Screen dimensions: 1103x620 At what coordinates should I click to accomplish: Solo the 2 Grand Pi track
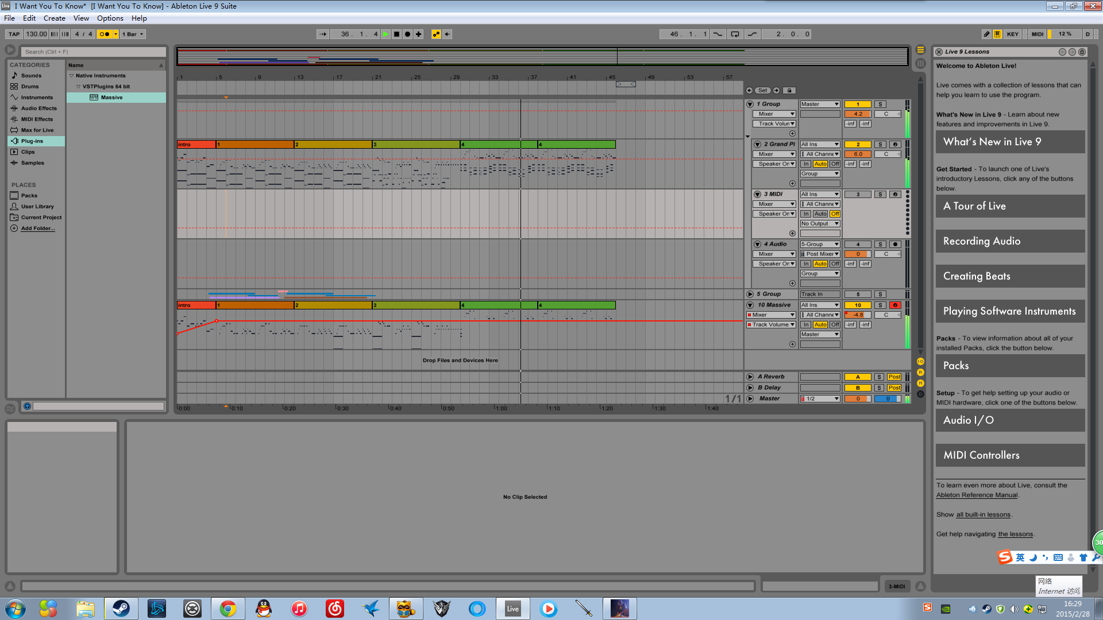[x=880, y=144]
